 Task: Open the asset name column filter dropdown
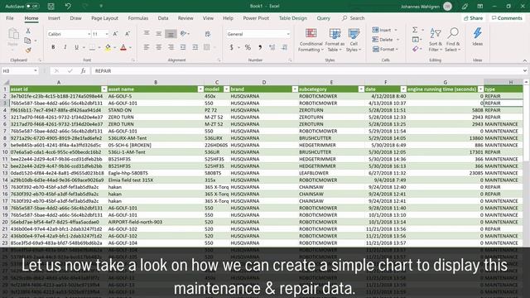point(200,89)
